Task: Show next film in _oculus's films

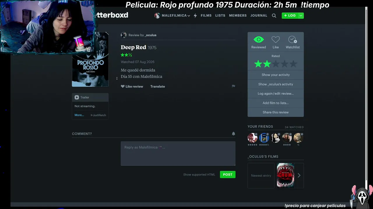Action: click(299, 176)
